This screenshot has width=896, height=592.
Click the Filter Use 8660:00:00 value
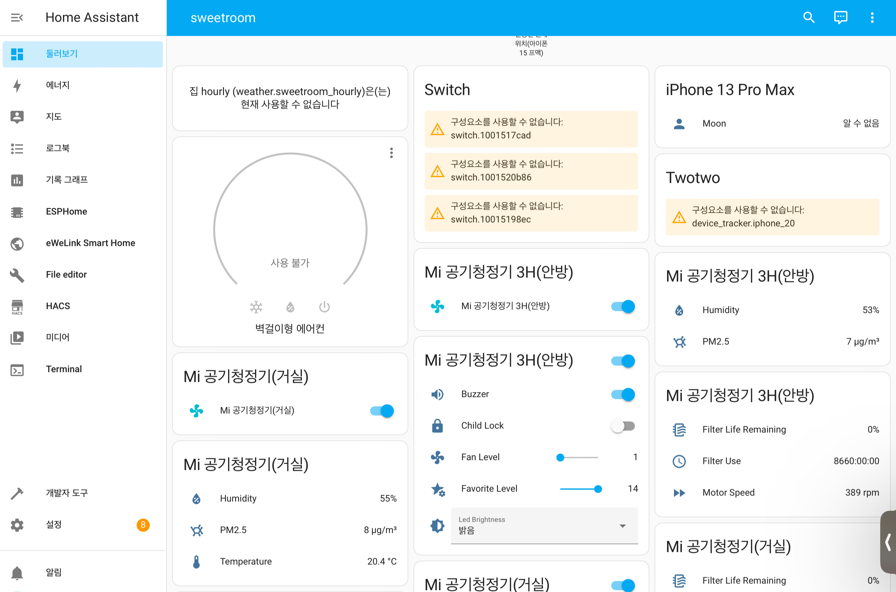pos(856,461)
